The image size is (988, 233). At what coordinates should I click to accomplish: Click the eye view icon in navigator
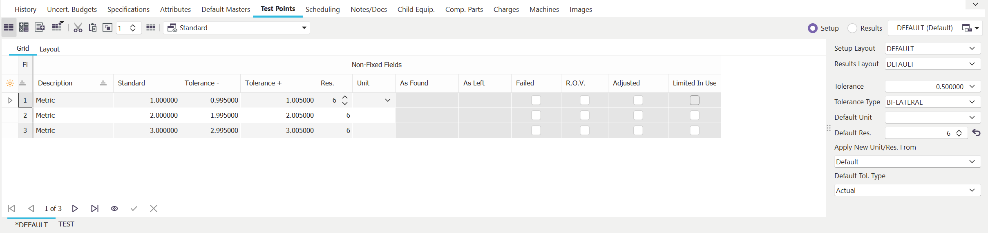pyautogui.click(x=114, y=208)
